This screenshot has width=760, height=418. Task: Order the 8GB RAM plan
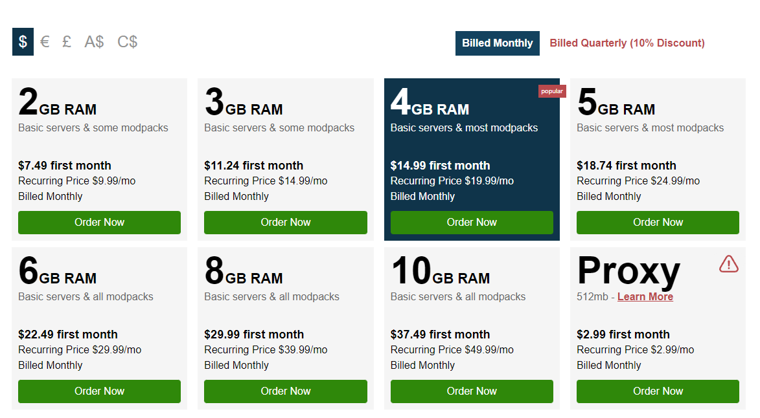point(285,391)
